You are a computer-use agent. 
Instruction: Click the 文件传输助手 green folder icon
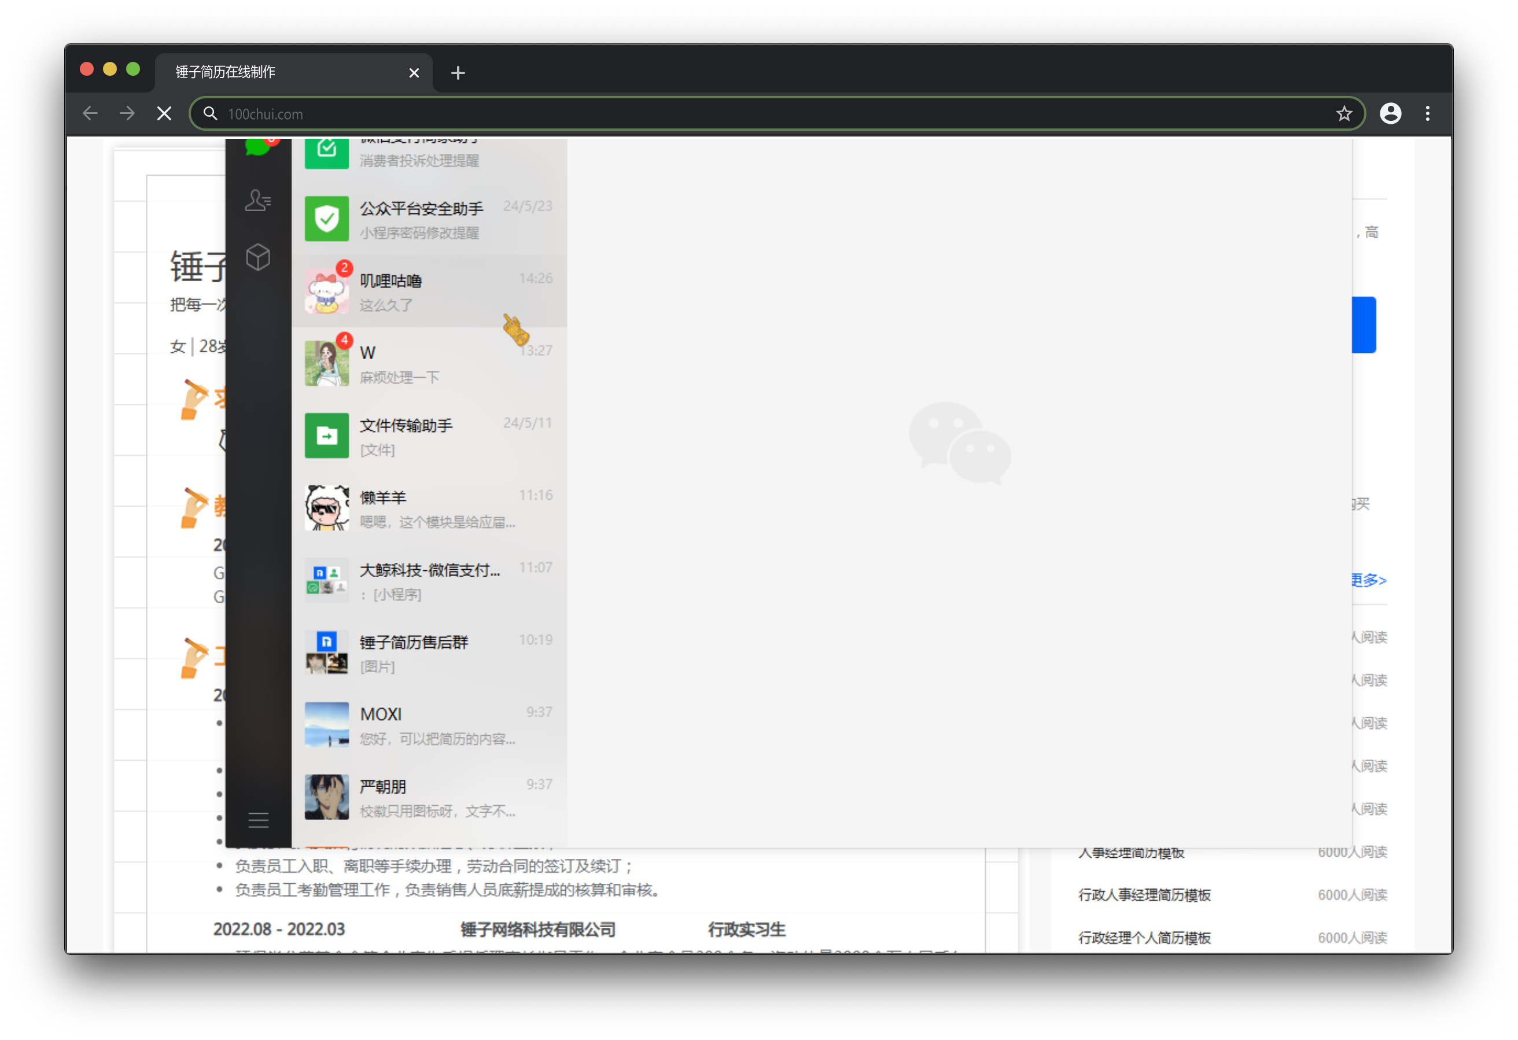pos(327,436)
